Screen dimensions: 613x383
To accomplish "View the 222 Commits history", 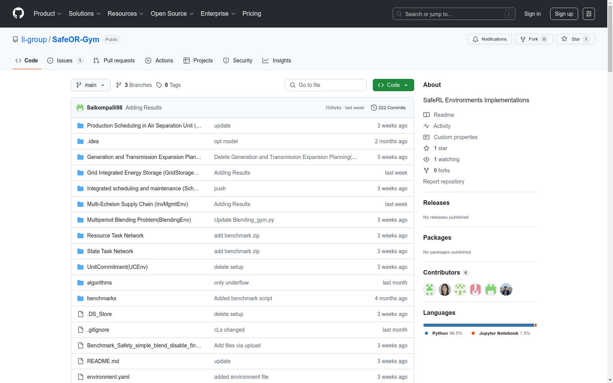I will [388, 108].
